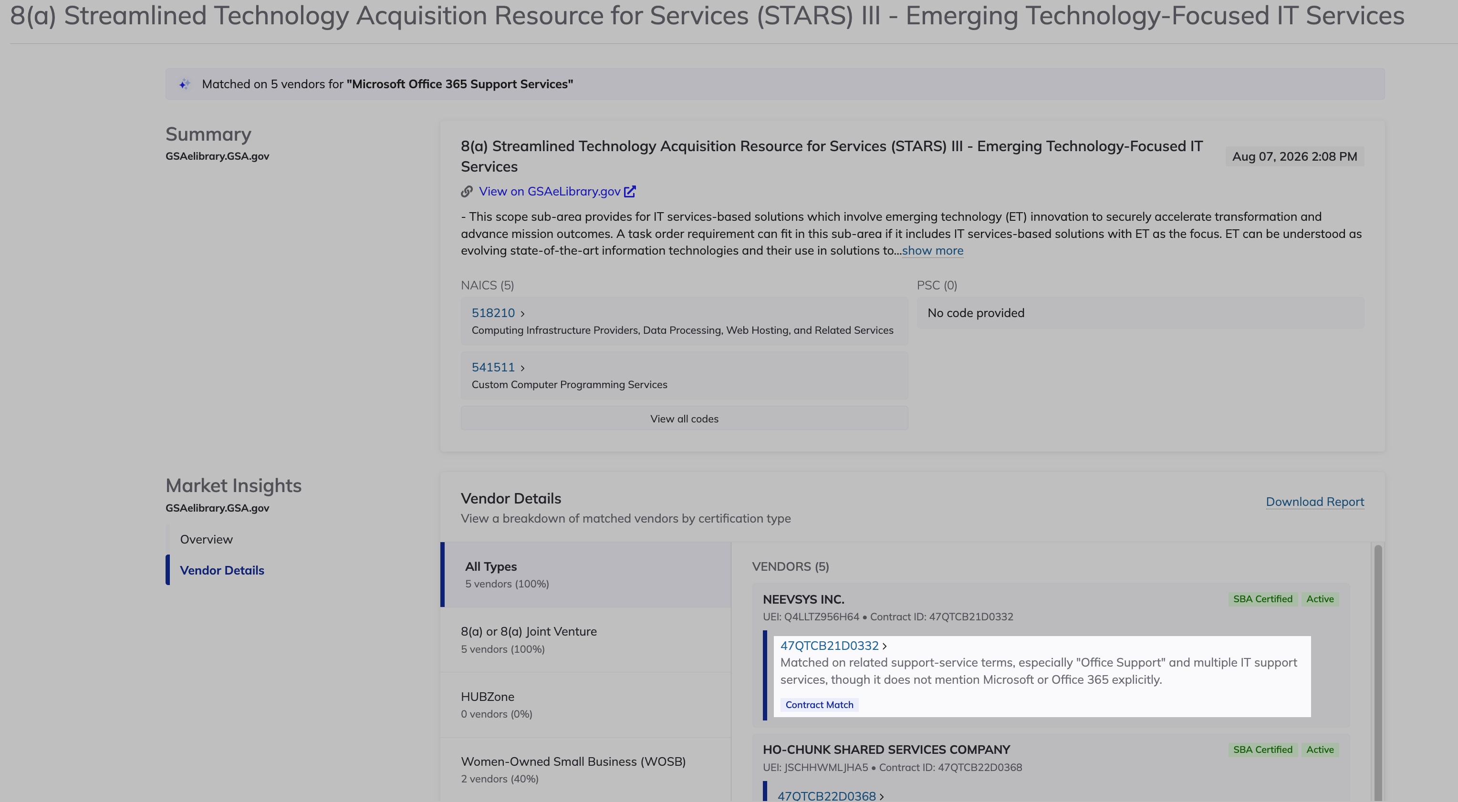Open NAICS code 541511
The image size is (1458, 802).
493,367
